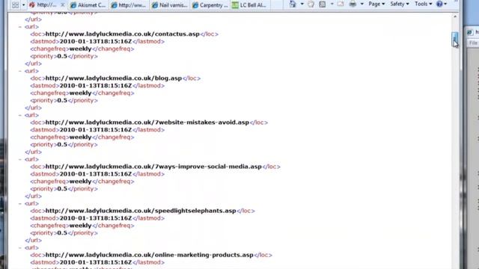Click lastmod date under speedlightselephants.asp
479x269 pixels.
click(96, 218)
